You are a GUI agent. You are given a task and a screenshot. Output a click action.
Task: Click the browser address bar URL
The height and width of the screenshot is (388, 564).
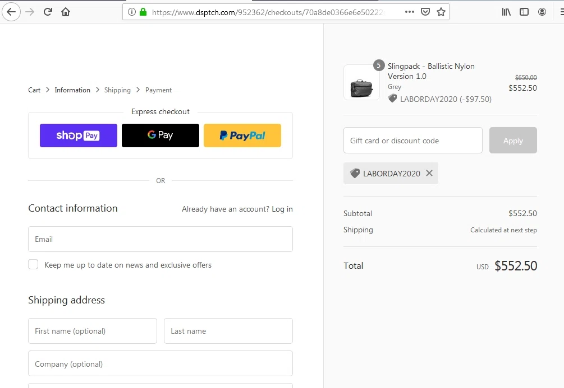[268, 12]
